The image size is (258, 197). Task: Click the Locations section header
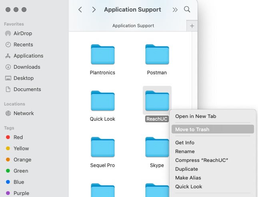14,104
